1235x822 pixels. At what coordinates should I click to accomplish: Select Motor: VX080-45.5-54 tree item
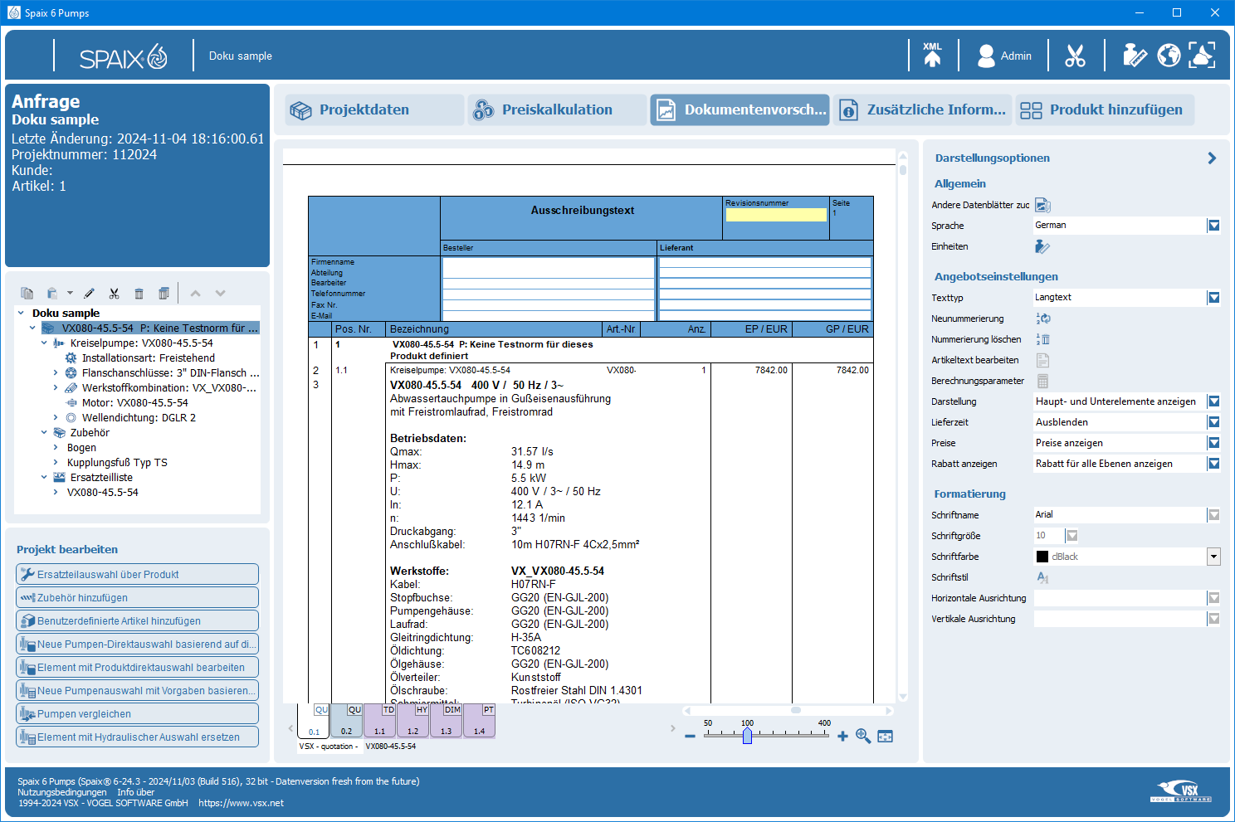(x=134, y=402)
